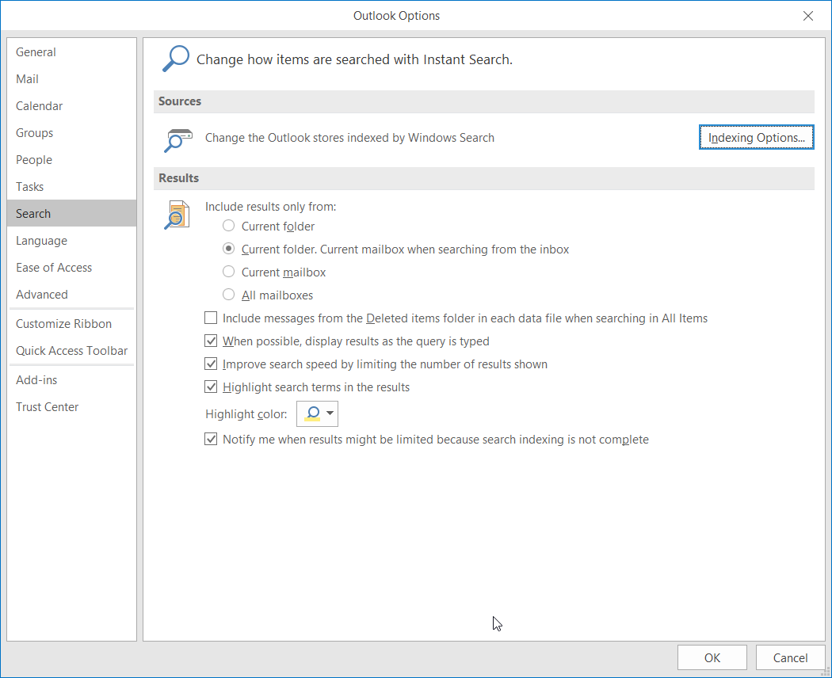The width and height of the screenshot is (832, 678).
Task: Click the Instant Search magnifier icon
Action: pyautogui.click(x=176, y=59)
